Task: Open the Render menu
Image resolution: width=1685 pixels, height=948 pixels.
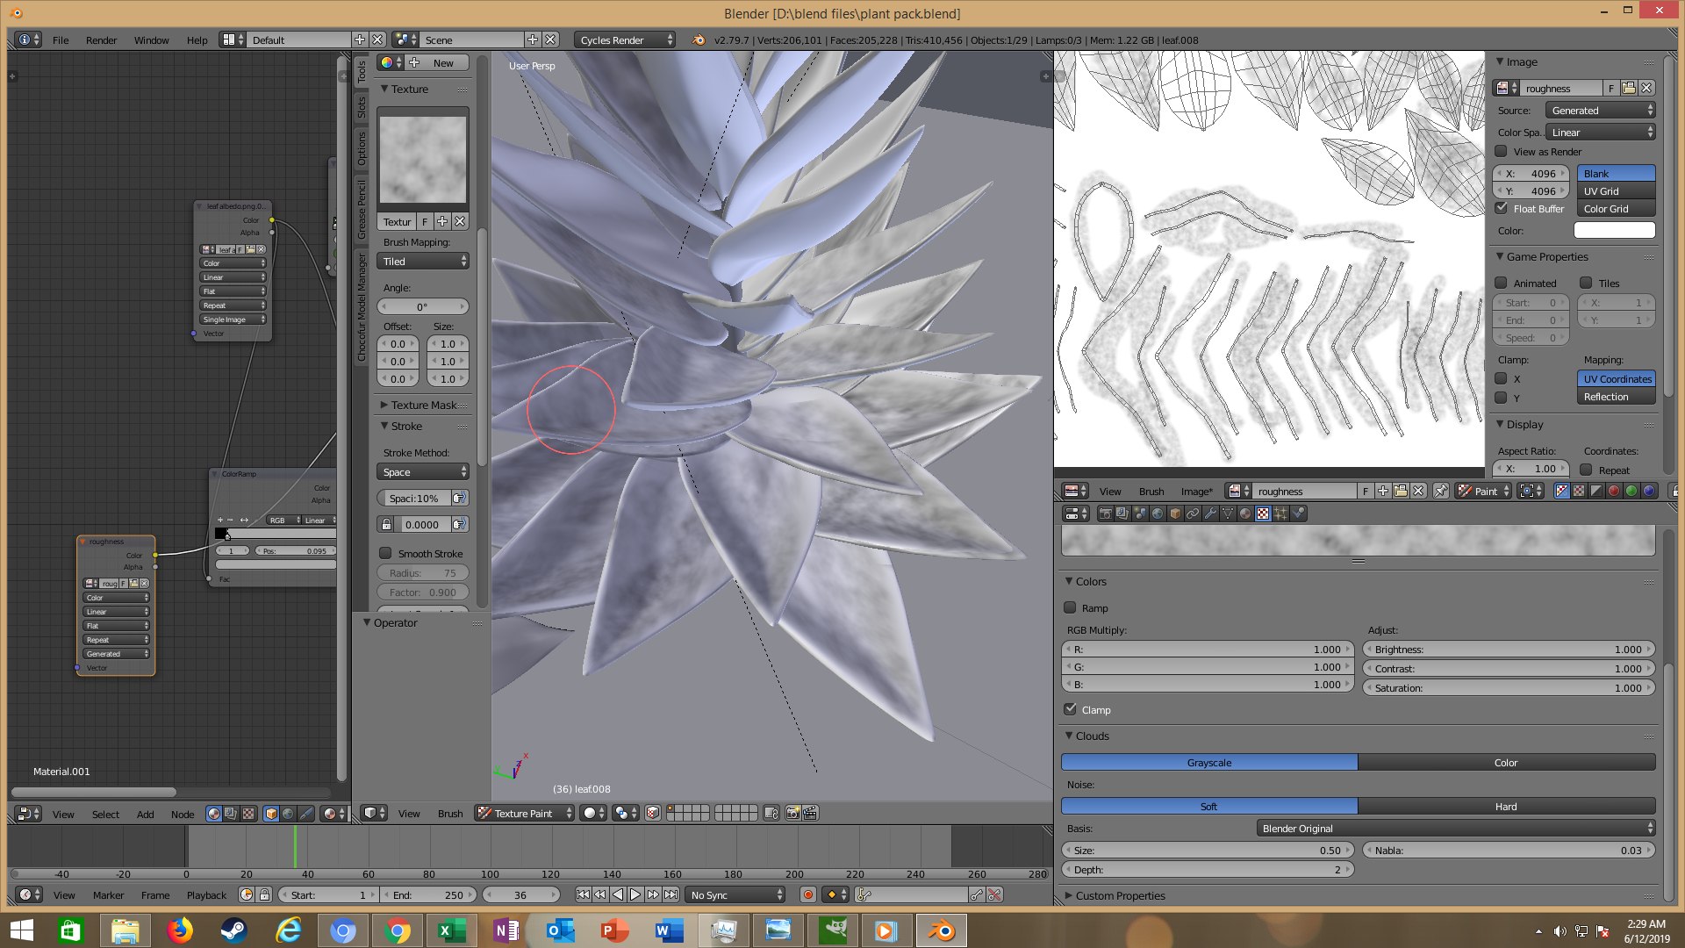Action: pyautogui.click(x=101, y=39)
